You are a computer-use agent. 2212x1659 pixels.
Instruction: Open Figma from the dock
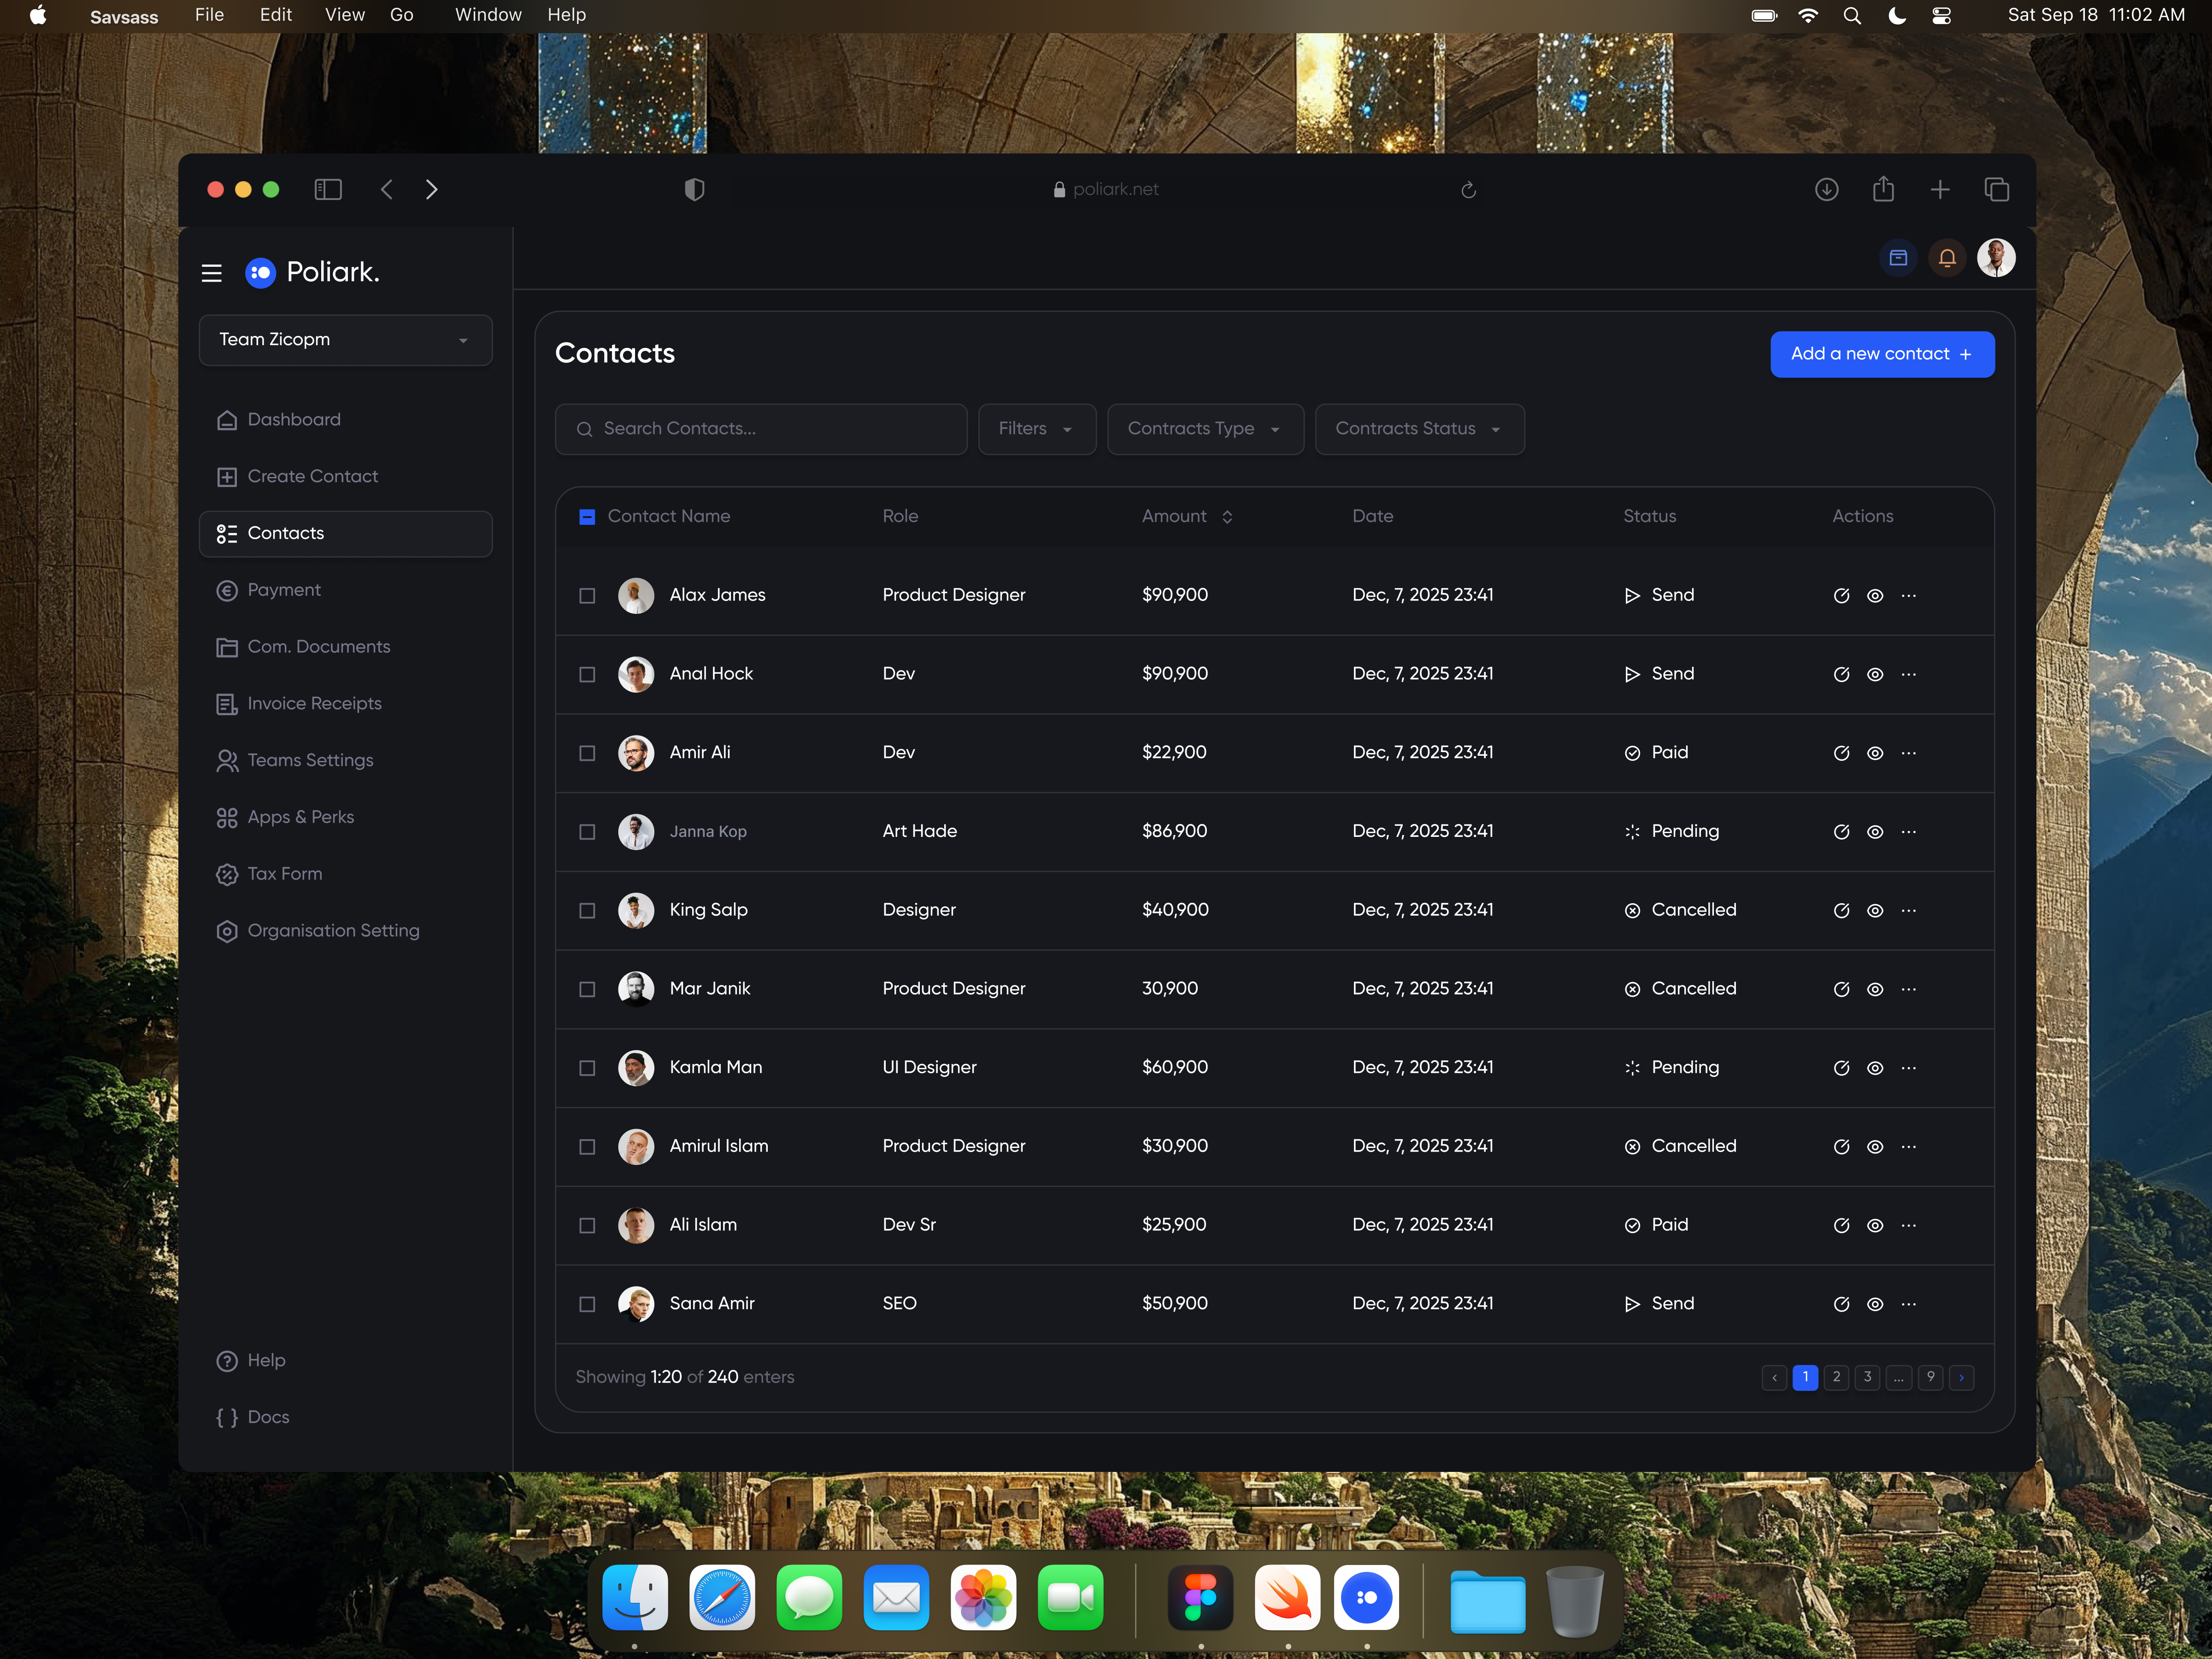pyautogui.click(x=1200, y=1598)
